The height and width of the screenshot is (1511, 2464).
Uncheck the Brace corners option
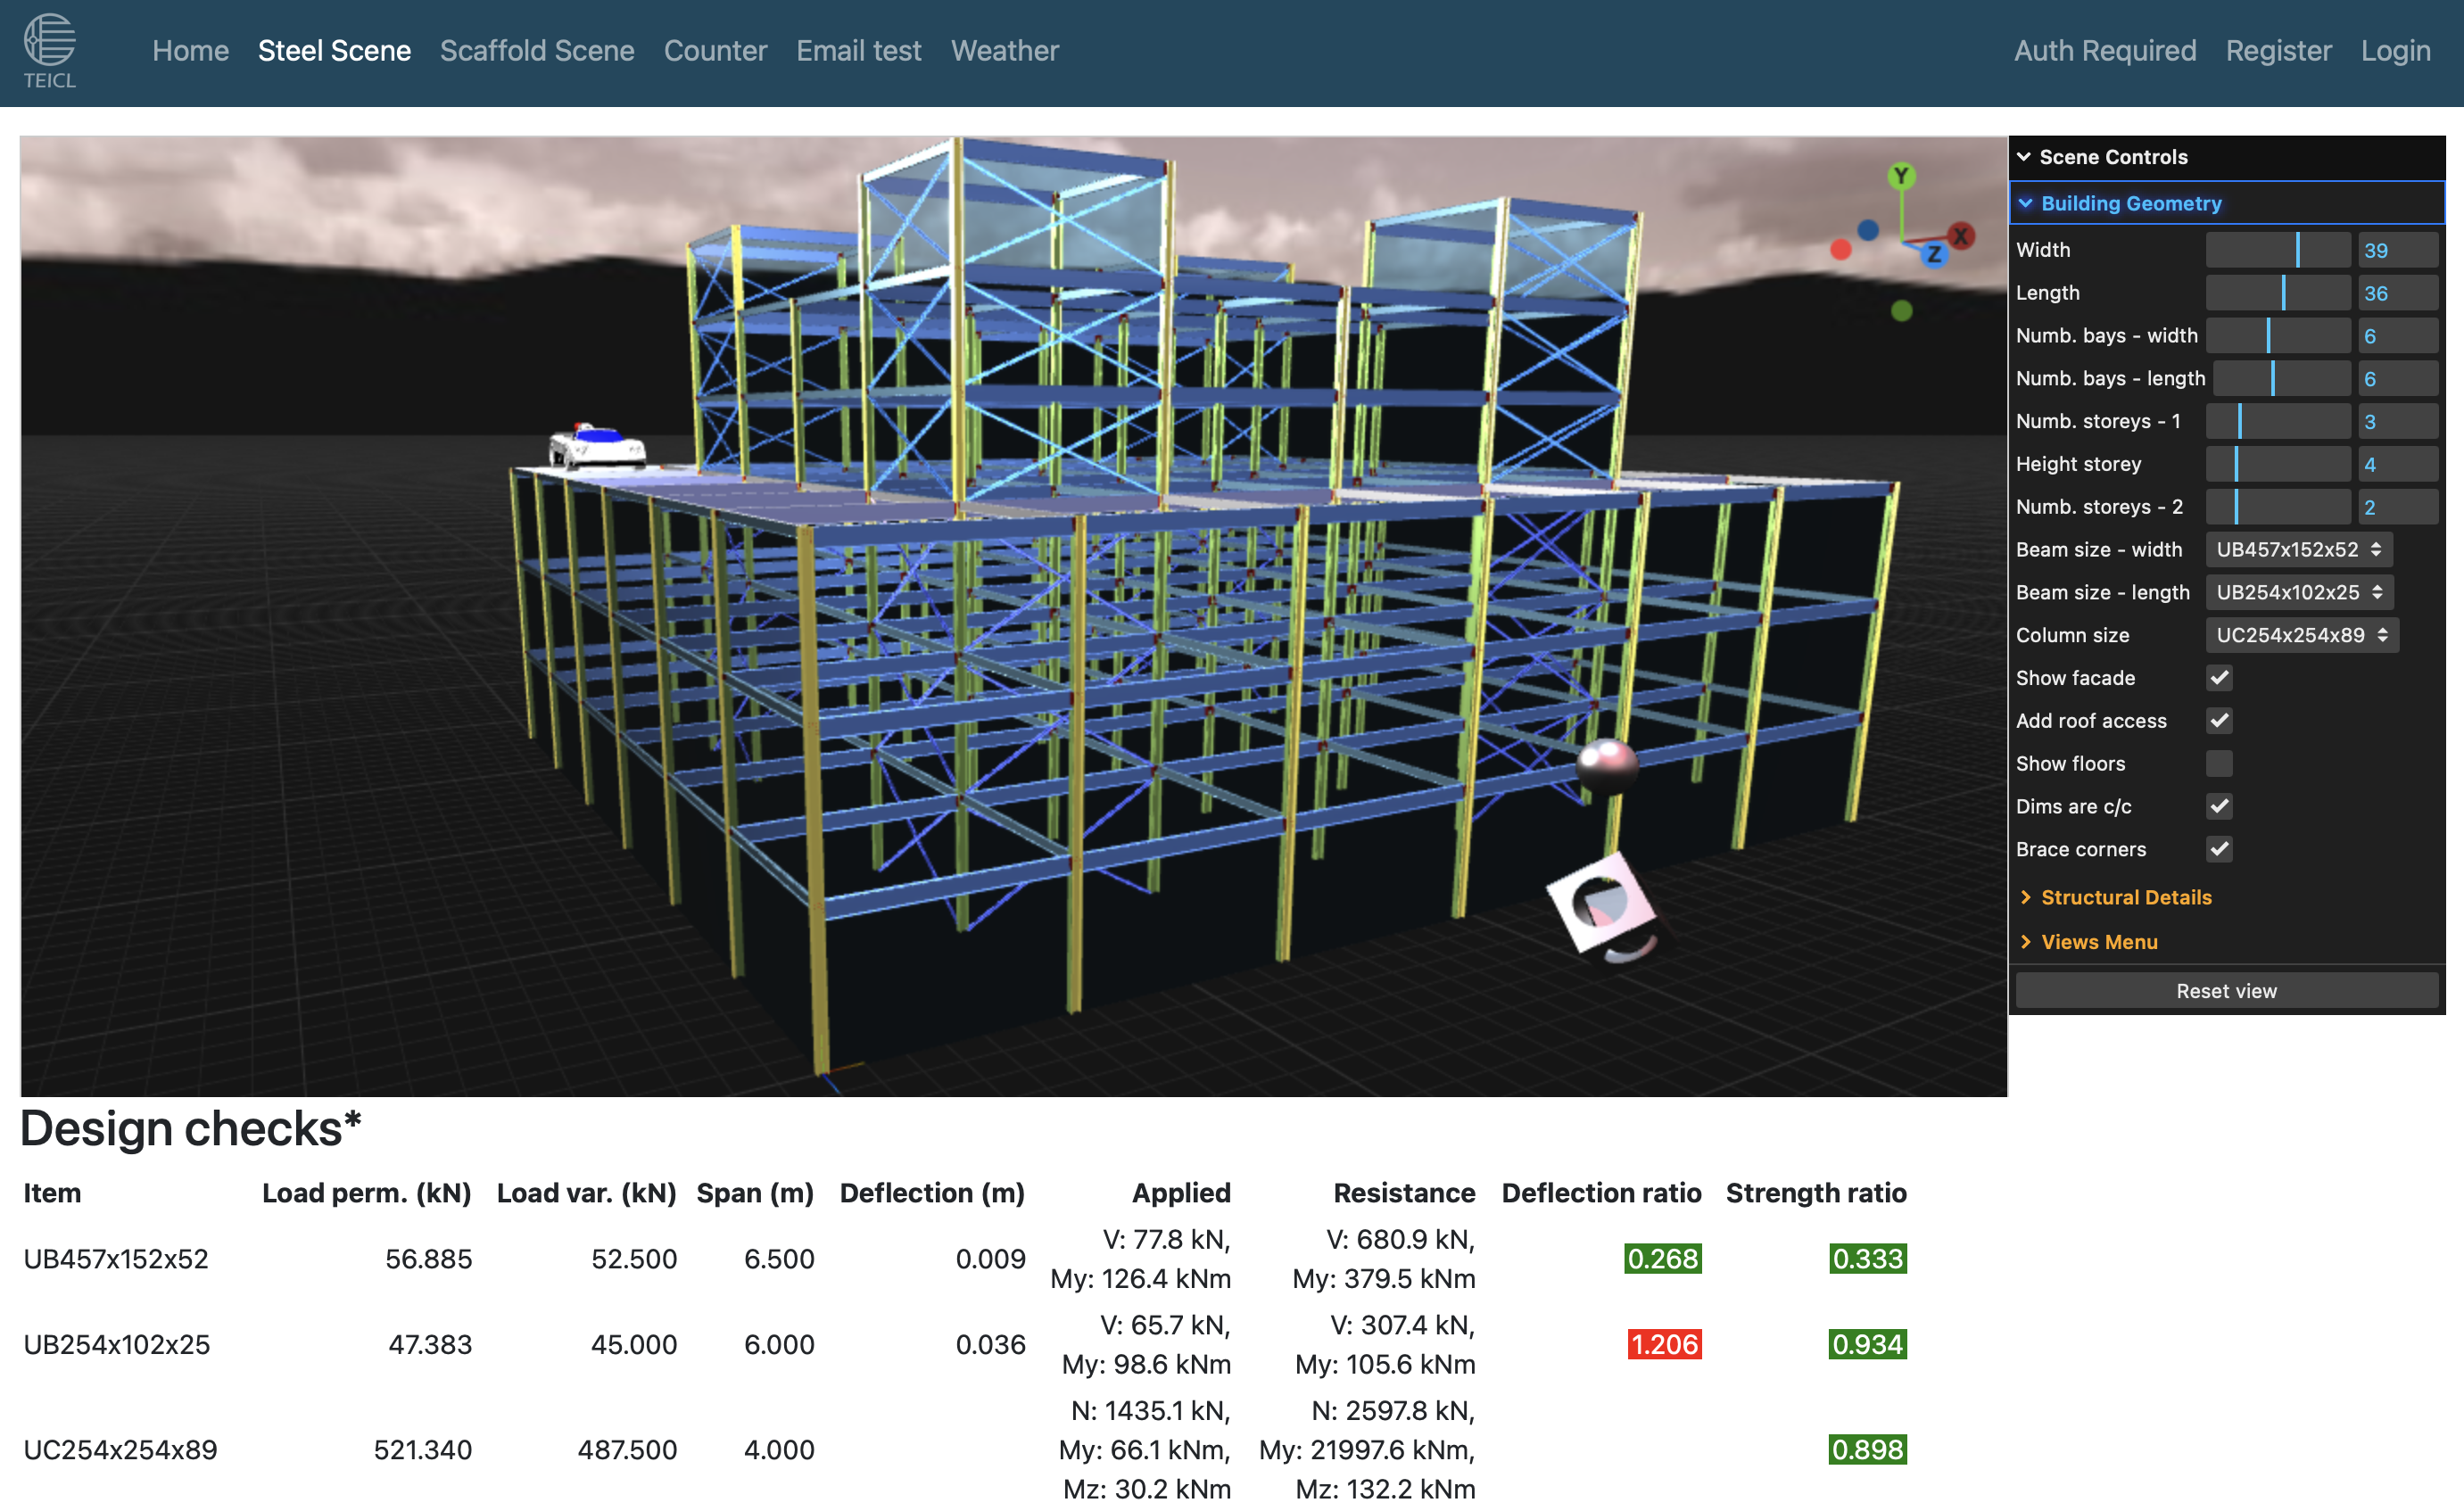(2219, 849)
